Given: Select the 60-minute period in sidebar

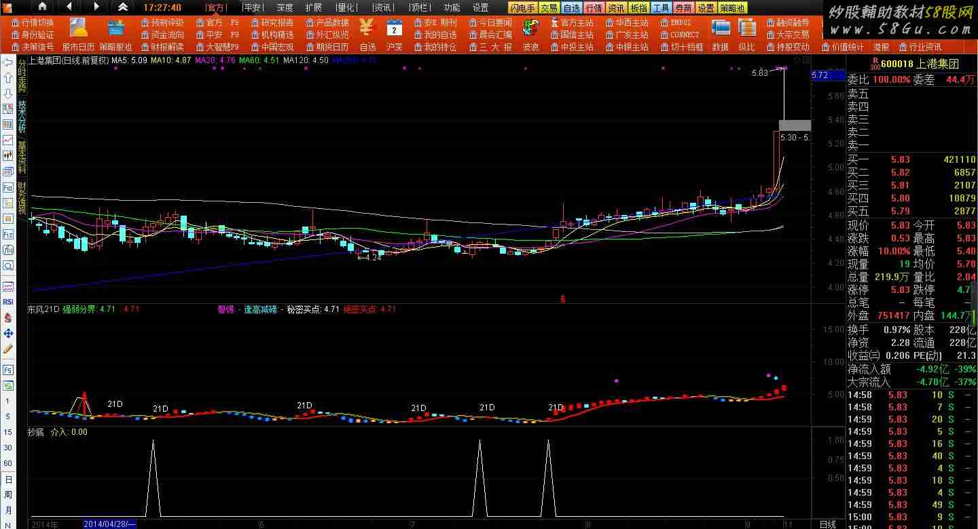Looking at the screenshot, I should (x=8, y=463).
